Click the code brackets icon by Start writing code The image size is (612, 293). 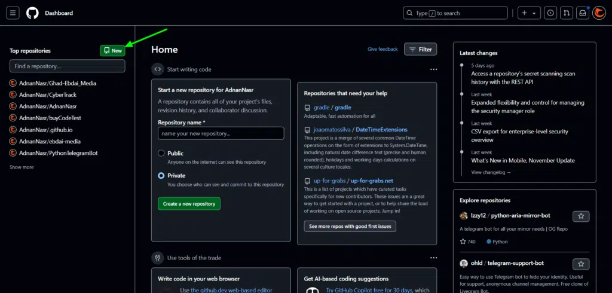tap(158, 69)
